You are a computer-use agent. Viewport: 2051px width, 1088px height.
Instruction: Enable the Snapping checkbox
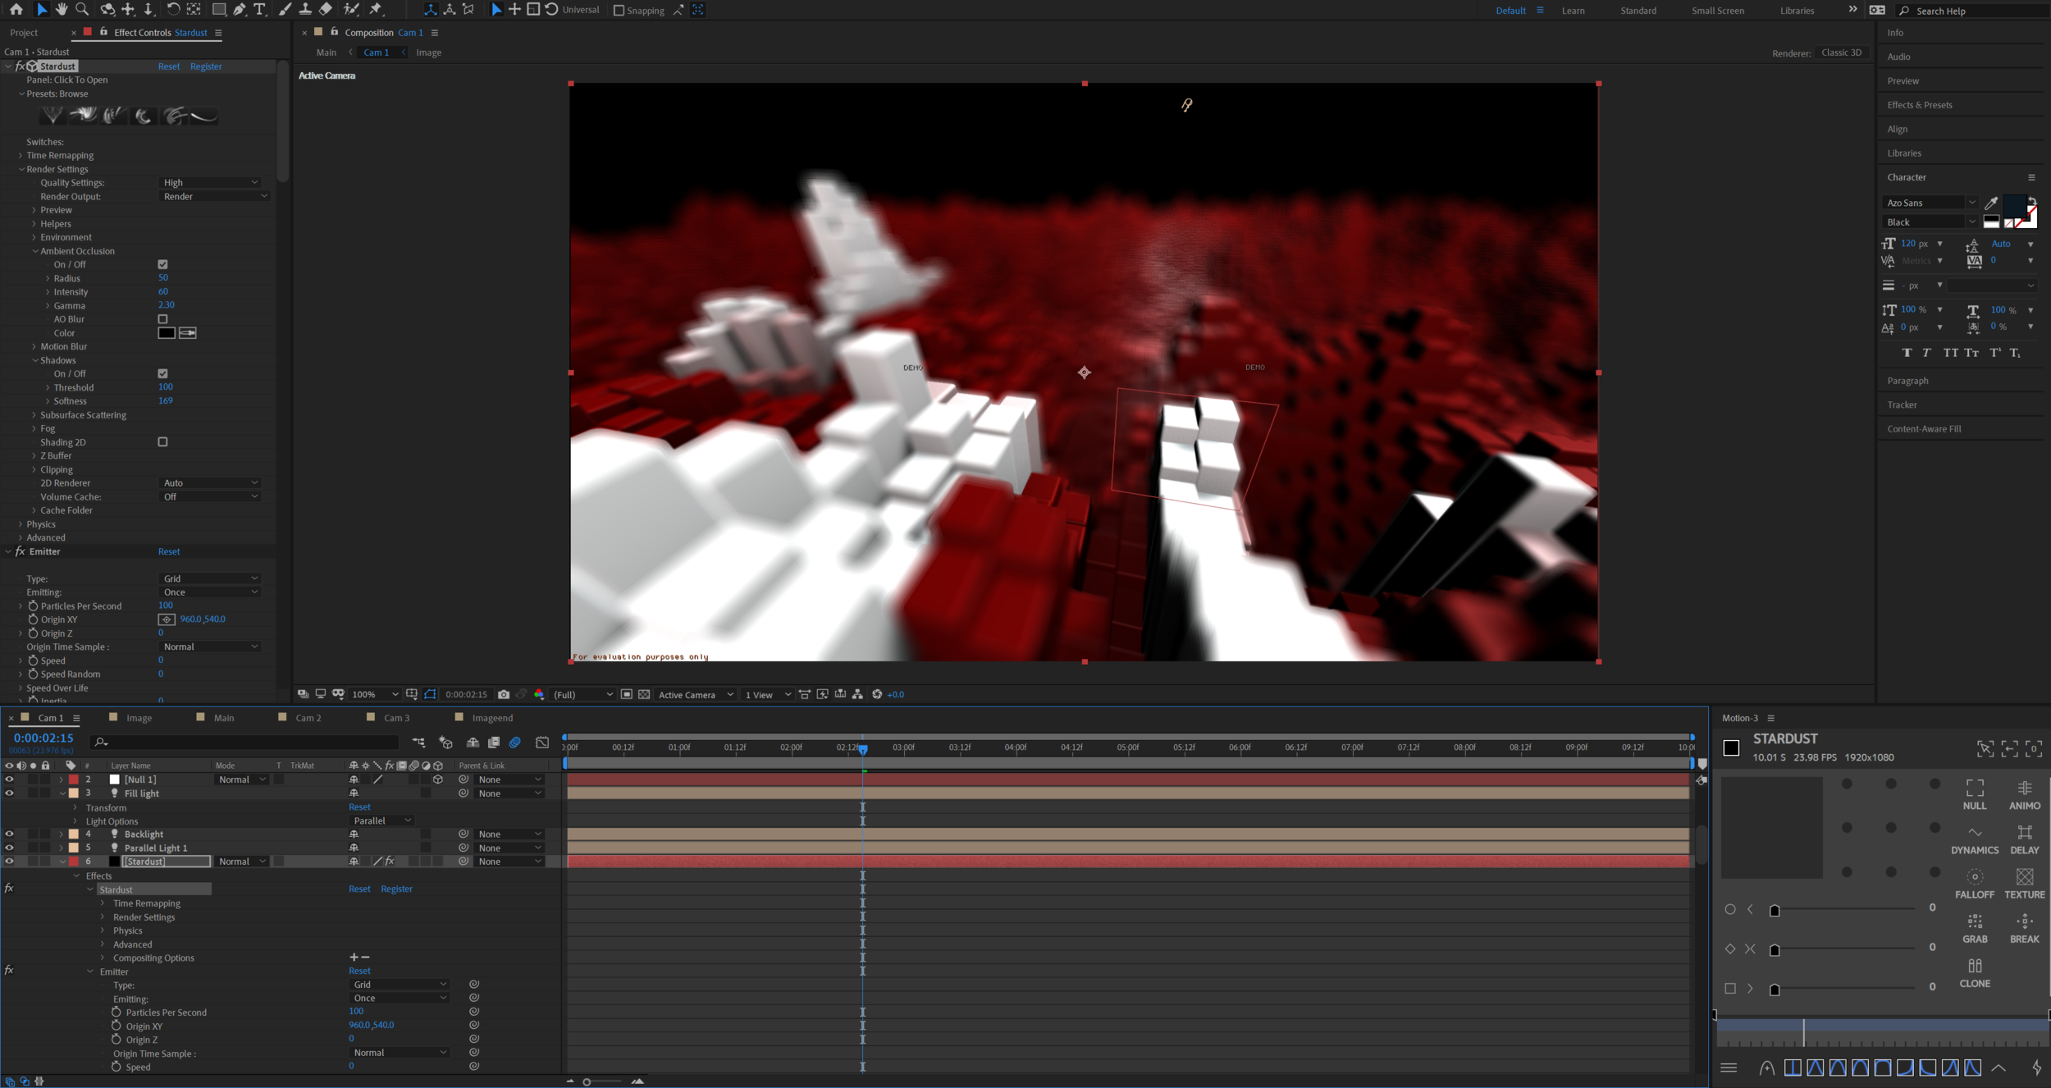[619, 11]
